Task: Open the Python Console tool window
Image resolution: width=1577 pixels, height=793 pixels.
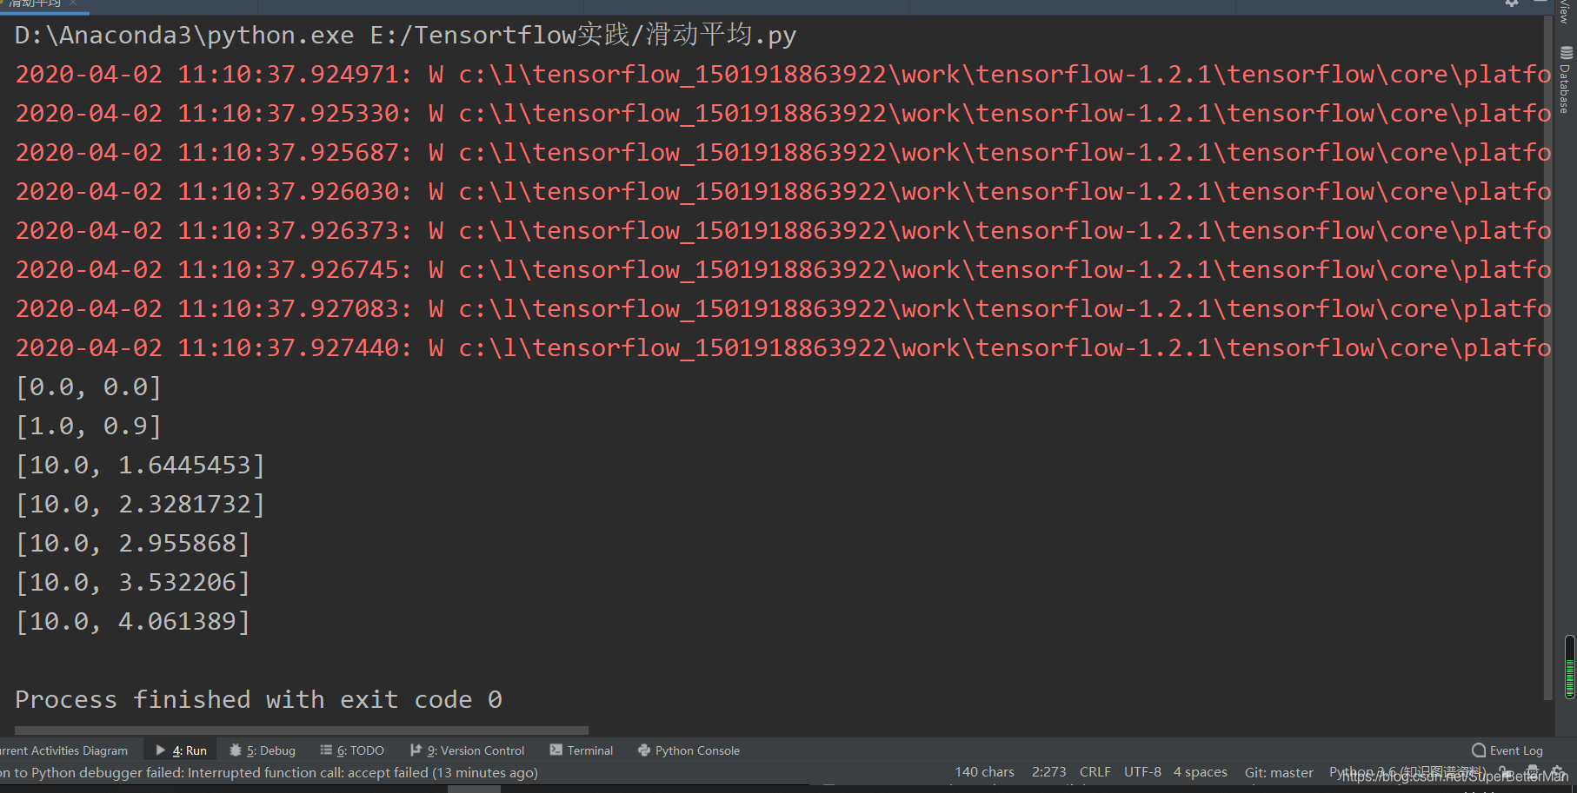Action: point(689,750)
